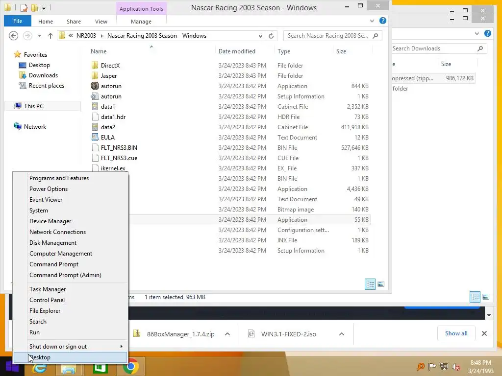Switch to details view in front window
Screen dimensions: 502x376
370,284
